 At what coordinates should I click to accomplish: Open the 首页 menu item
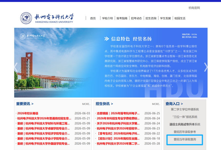(x=93, y=18)
